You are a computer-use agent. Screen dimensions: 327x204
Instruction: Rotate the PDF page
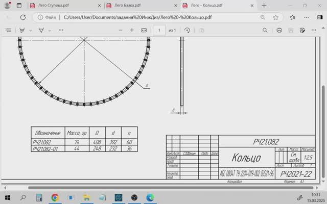tap(187, 30)
